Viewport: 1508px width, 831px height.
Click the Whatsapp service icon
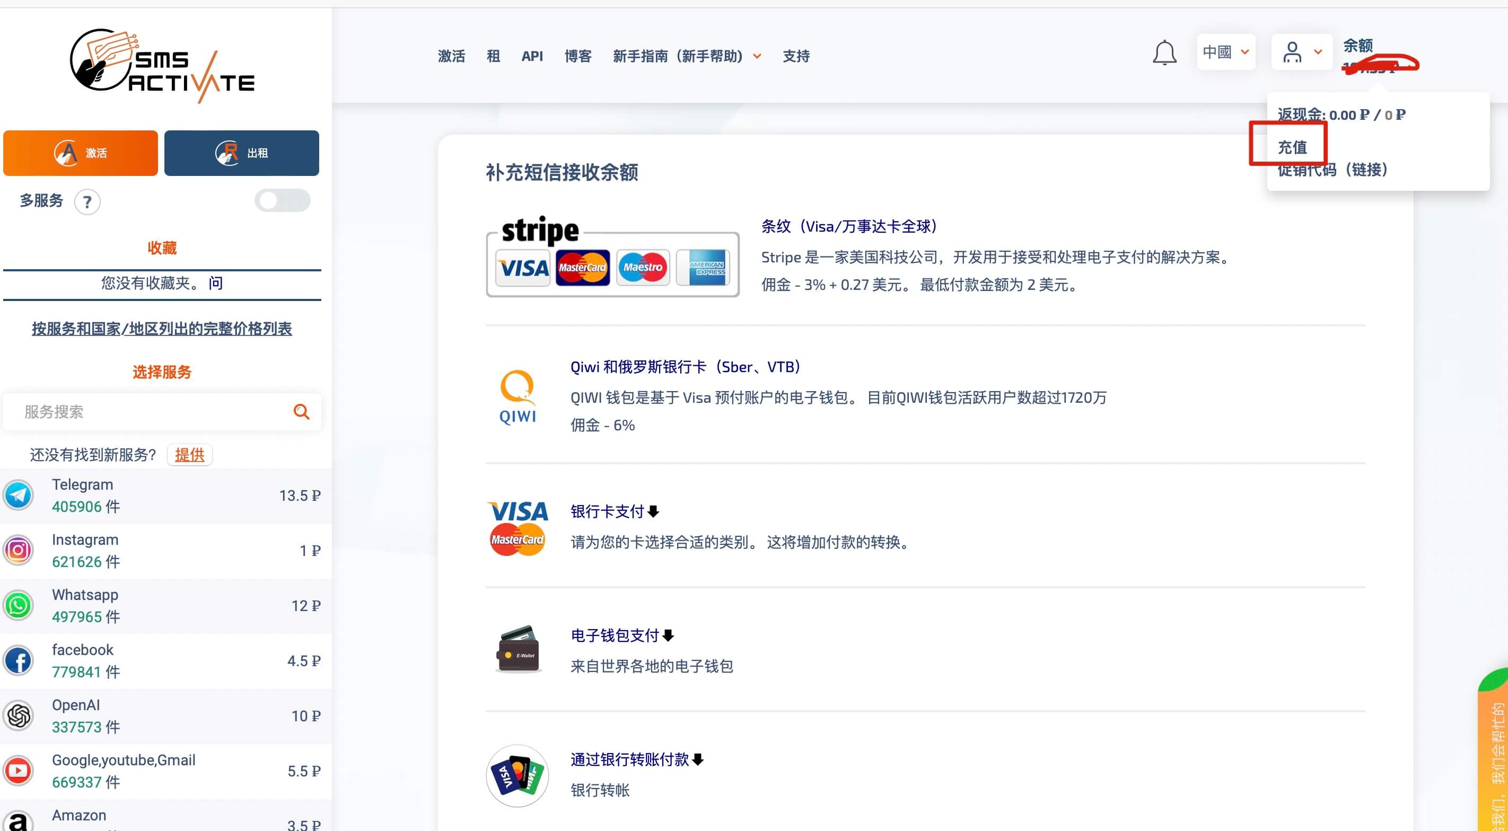click(x=18, y=606)
